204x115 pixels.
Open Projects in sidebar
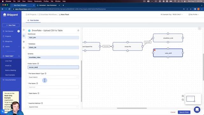point(8,36)
